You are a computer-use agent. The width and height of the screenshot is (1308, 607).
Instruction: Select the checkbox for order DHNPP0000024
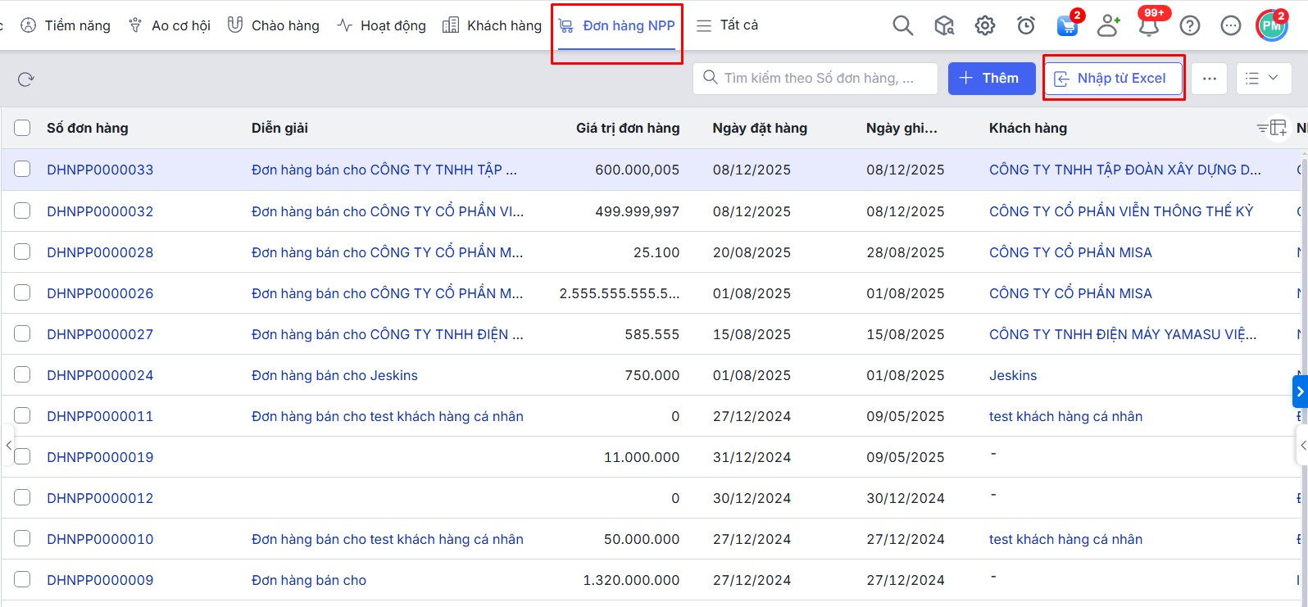(22, 375)
